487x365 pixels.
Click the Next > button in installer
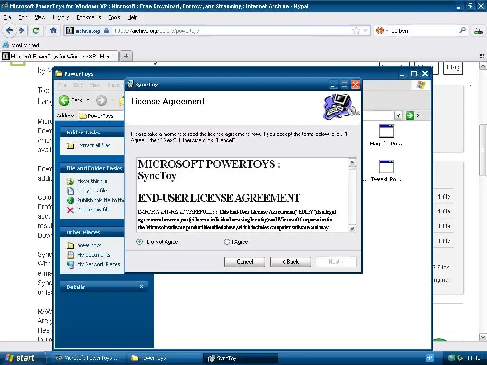point(336,262)
